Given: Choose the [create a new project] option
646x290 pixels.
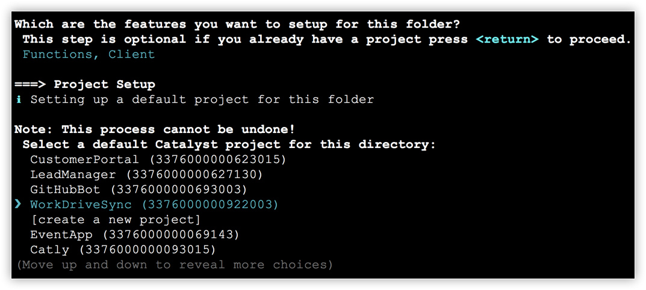Looking at the screenshot, I should 115,220.
